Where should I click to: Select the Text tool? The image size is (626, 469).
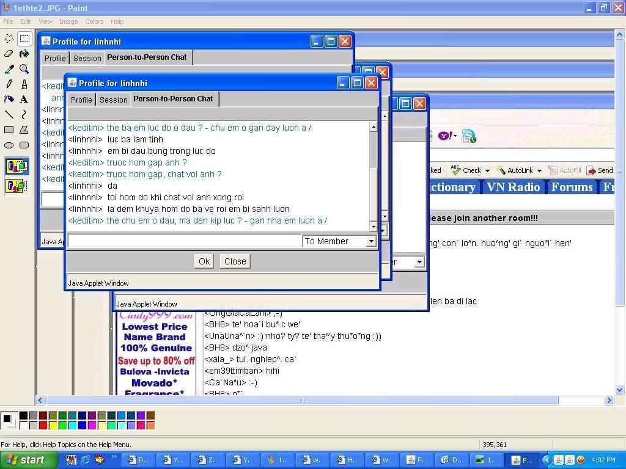24,100
